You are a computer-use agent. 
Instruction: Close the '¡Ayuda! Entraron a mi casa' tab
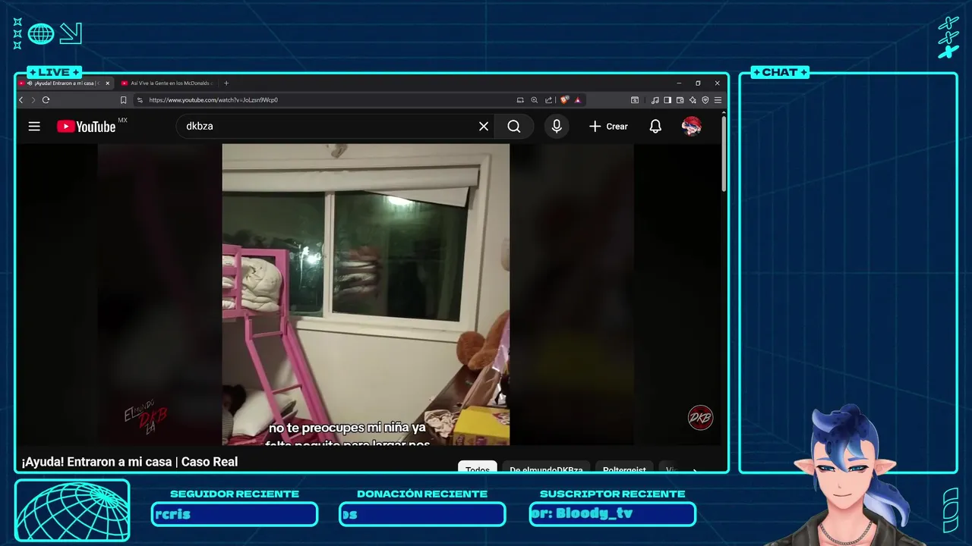pos(108,83)
